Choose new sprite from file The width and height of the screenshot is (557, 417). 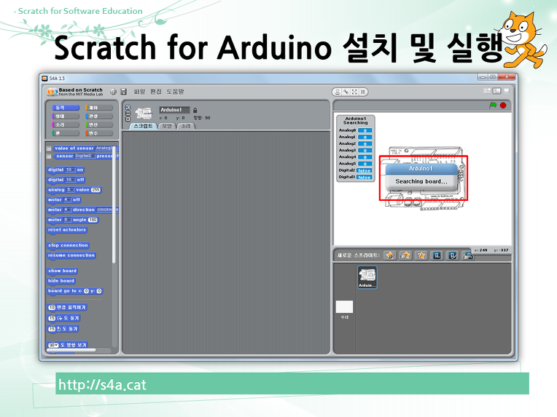click(405, 255)
